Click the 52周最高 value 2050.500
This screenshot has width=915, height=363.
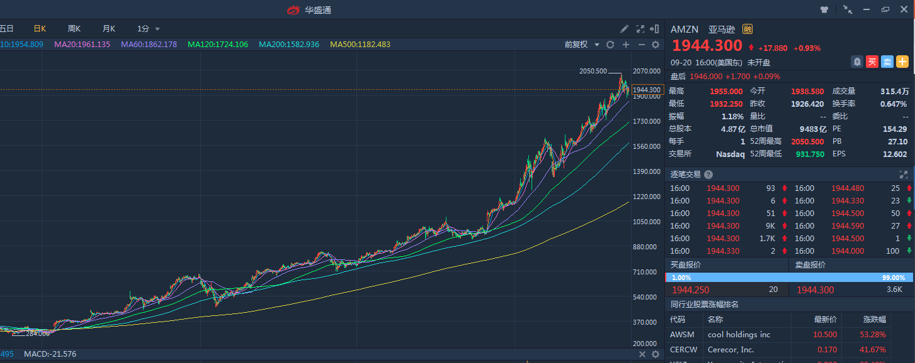coord(807,141)
